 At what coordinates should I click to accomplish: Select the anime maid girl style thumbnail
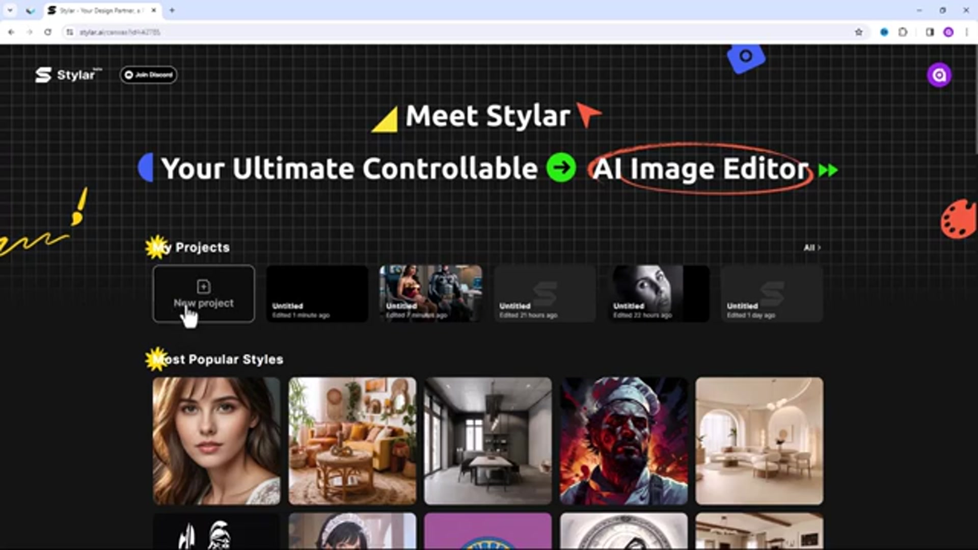point(352,531)
